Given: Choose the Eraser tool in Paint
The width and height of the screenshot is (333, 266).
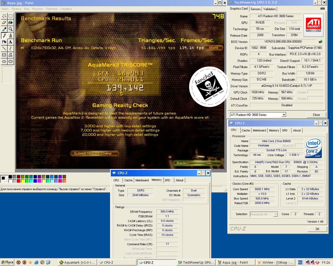Looking at the screenshot, I should [x=4, y=23].
